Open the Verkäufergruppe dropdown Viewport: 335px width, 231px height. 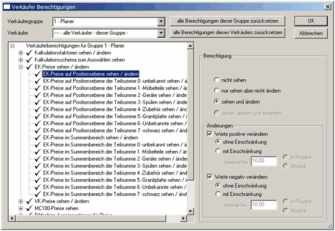pyautogui.click(x=161, y=22)
